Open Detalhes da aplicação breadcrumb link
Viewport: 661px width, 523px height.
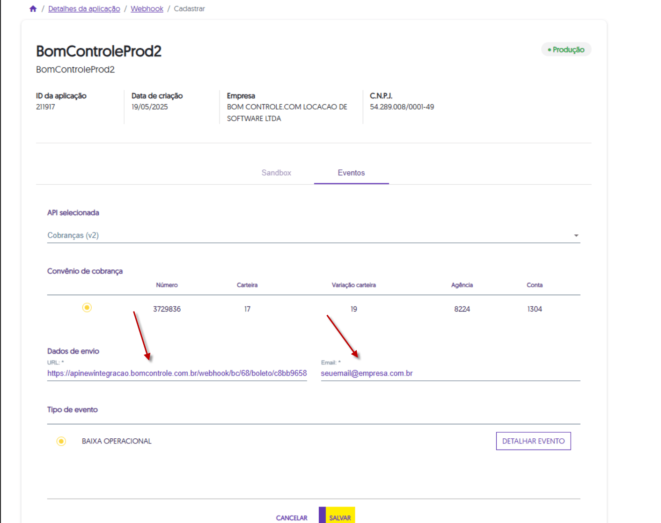pyautogui.click(x=84, y=9)
